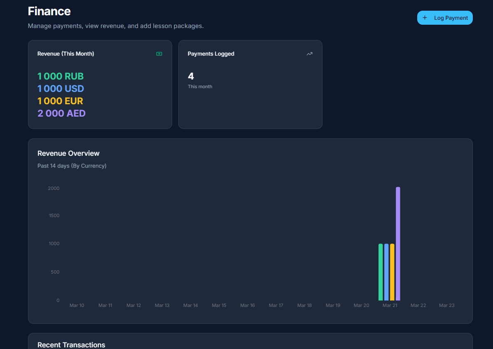Viewport: 493px width, 349px height.
Task: Select the green 1 000 RUB revenue figure
Action: [60, 76]
